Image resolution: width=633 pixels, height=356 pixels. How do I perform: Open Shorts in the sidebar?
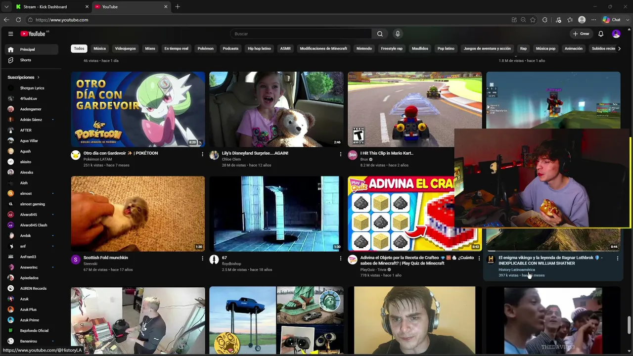pyautogui.click(x=30, y=60)
